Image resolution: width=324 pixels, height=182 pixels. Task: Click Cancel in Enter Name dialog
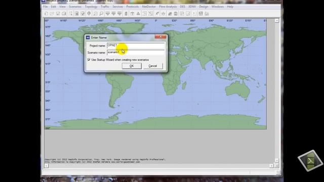click(x=153, y=66)
